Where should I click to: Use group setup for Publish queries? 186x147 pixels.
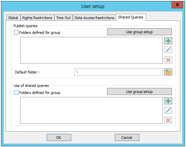(139, 32)
